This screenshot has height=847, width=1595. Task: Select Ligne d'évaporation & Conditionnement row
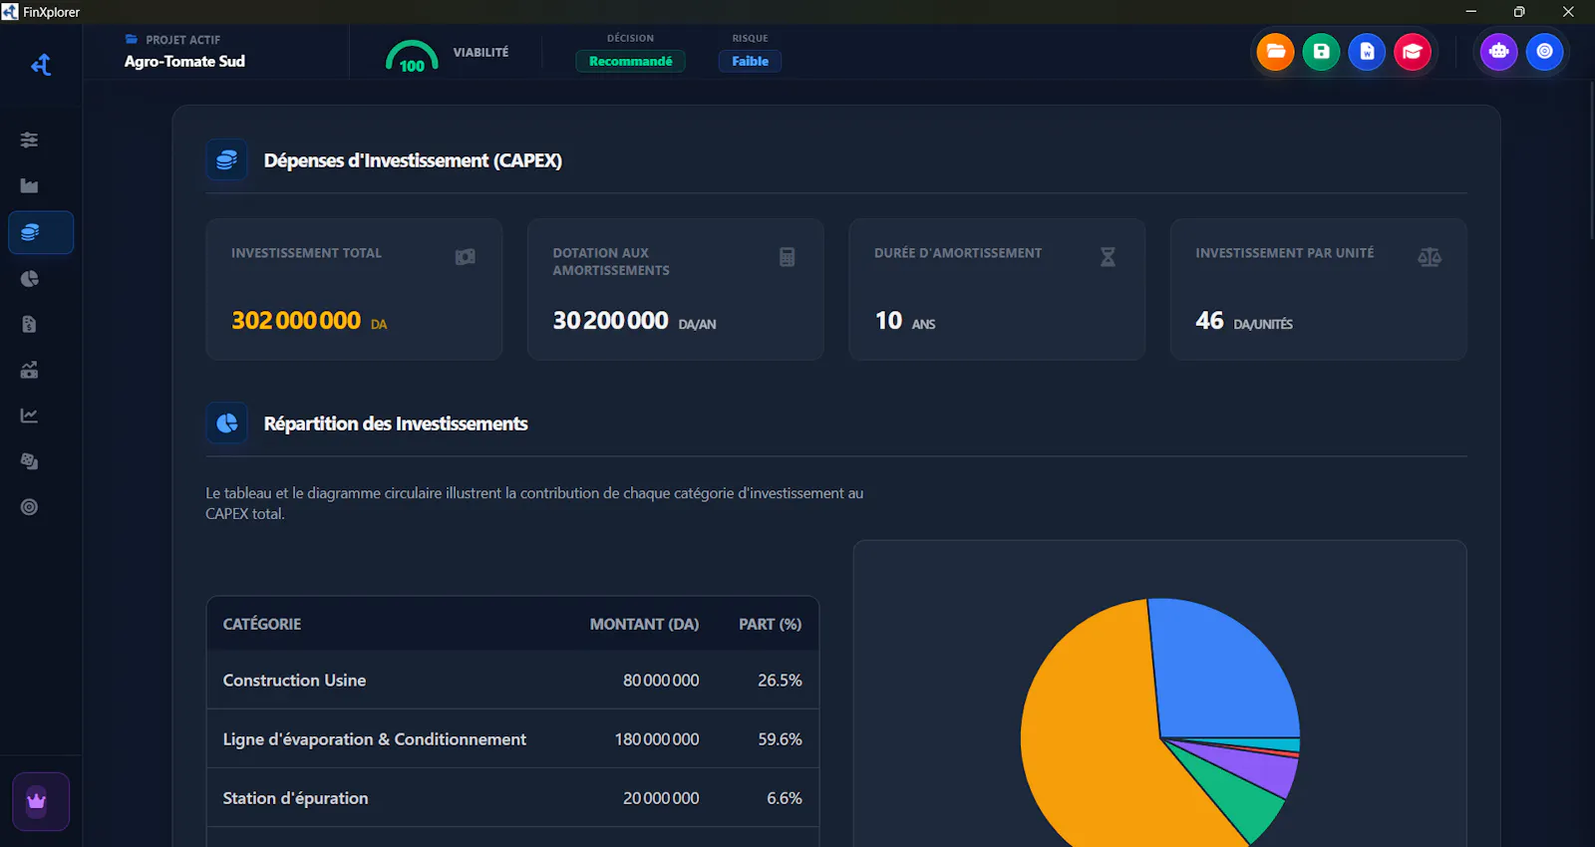pos(512,738)
